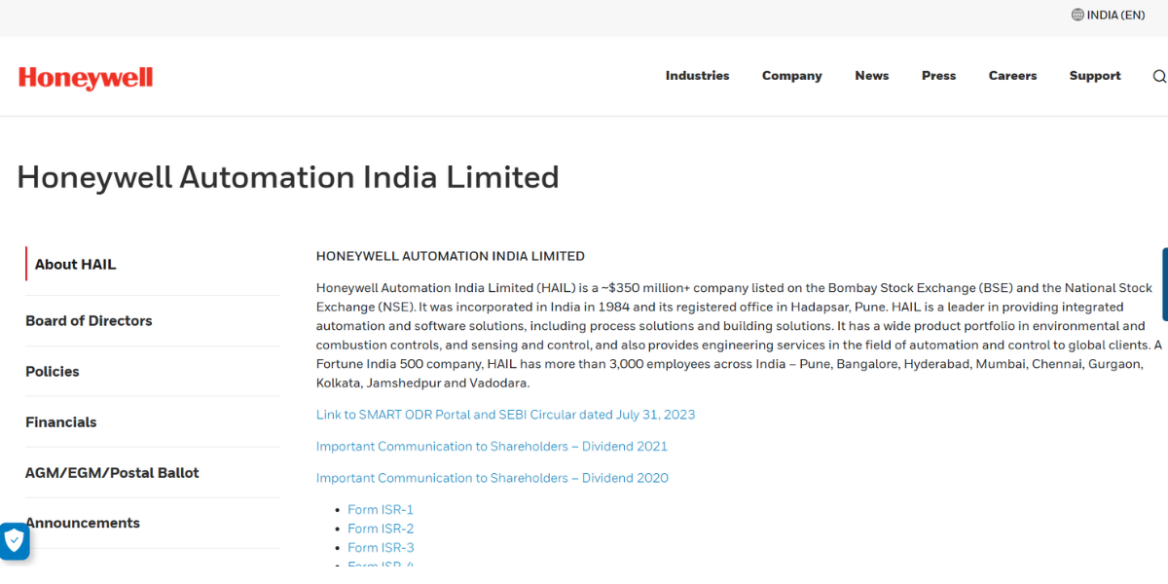Open the Board of Directors section
The width and height of the screenshot is (1168, 584).
pyautogui.click(x=89, y=320)
